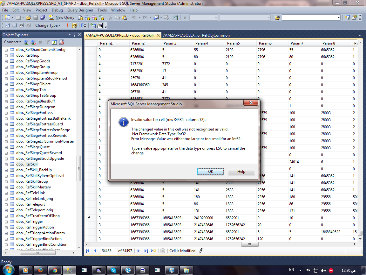Show the SQL Pane

coord(22,25)
